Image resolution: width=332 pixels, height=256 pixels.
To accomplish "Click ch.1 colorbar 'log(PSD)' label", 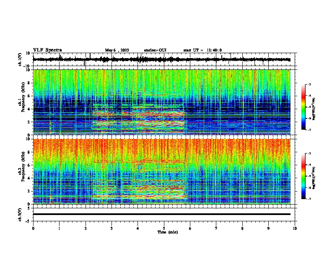I will [x=314, y=109].
